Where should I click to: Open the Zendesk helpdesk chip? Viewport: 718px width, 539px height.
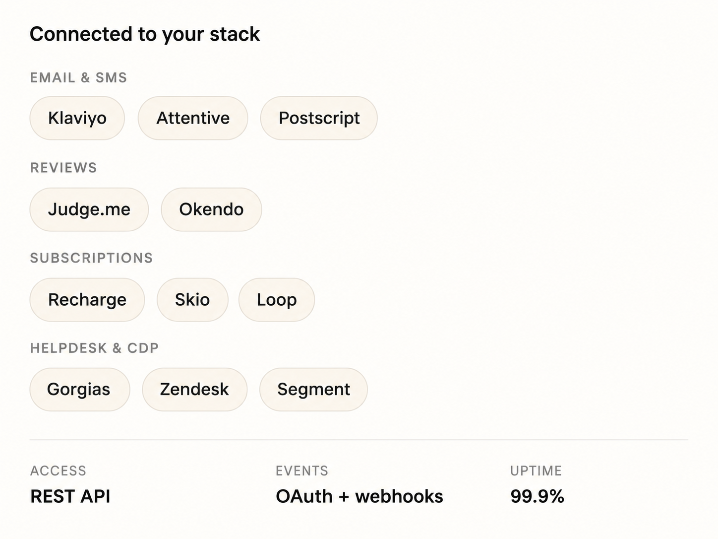pyautogui.click(x=194, y=390)
